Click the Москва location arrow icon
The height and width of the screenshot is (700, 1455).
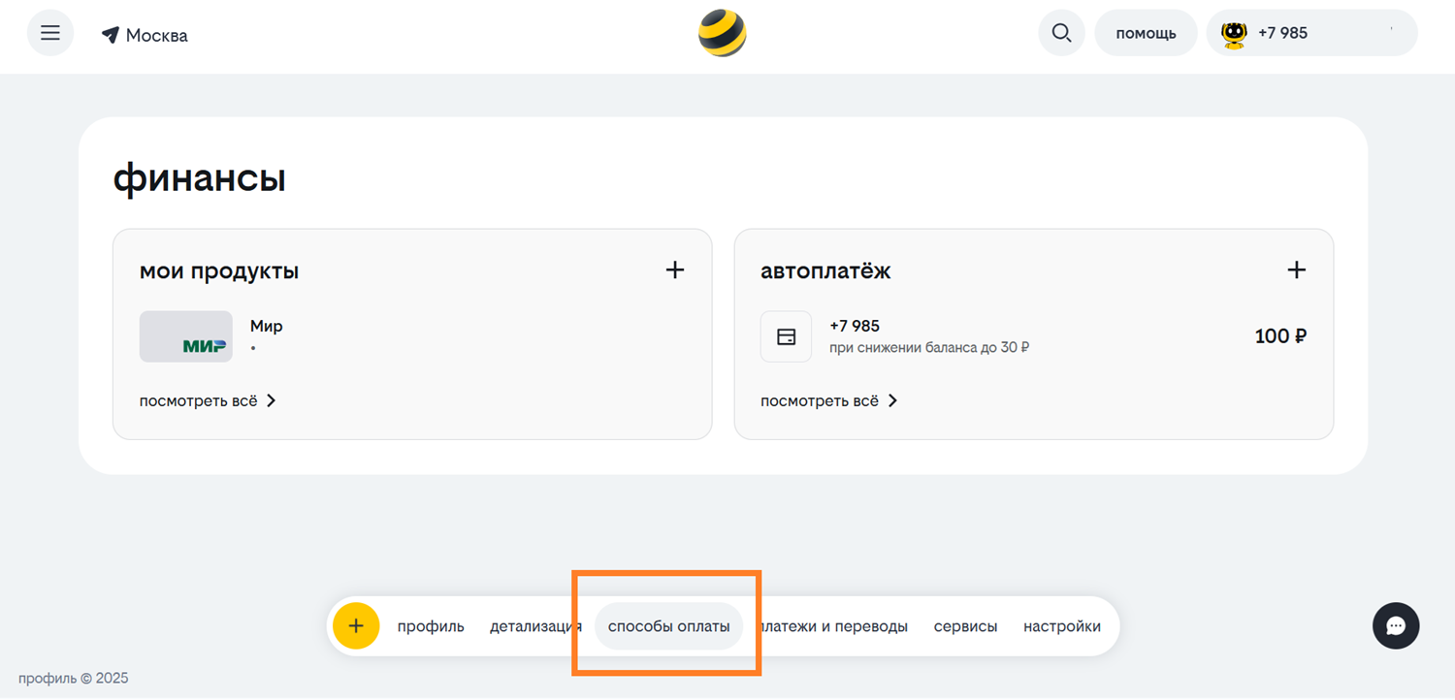pos(111,35)
